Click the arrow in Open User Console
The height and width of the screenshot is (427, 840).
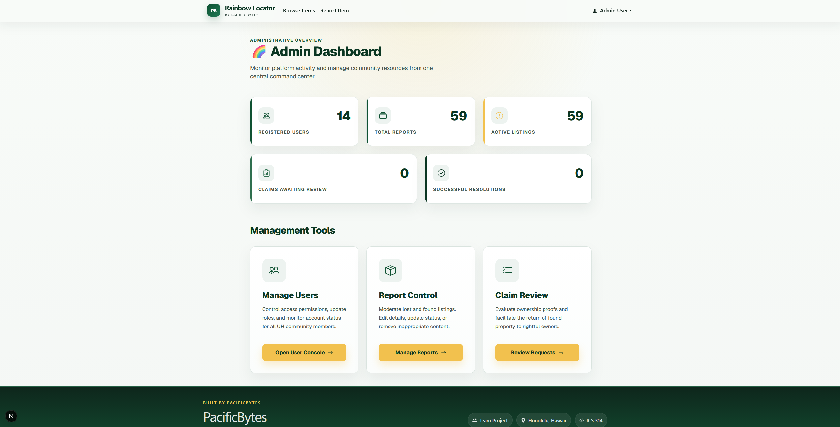click(x=330, y=353)
